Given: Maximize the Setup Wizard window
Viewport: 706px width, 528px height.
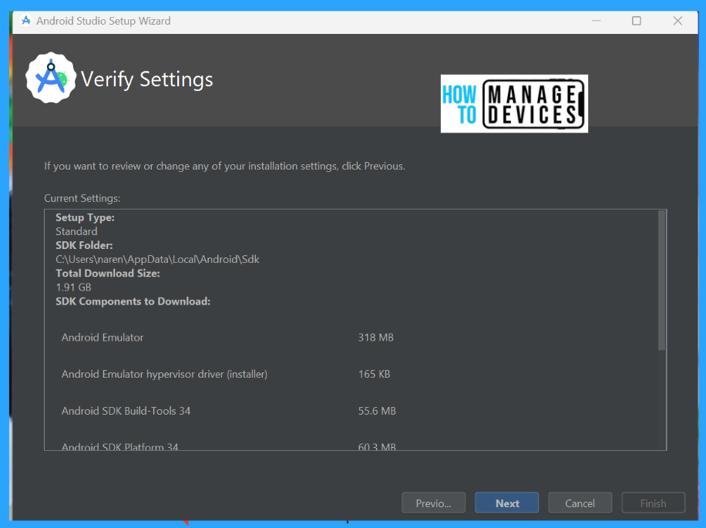Looking at the screenshot, I should pos(636,21).
